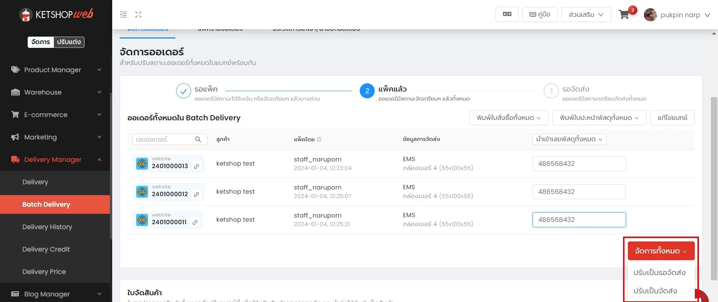Screen dimensions: 718x302
Task: Click timestamp 2024-01-04, 12:23:04
Action: [x=323, y=168]
